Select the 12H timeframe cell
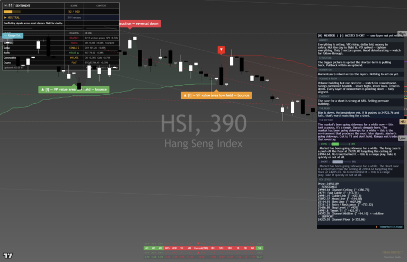This screenshot has height=262, width=407. click(x=221, y=248)
